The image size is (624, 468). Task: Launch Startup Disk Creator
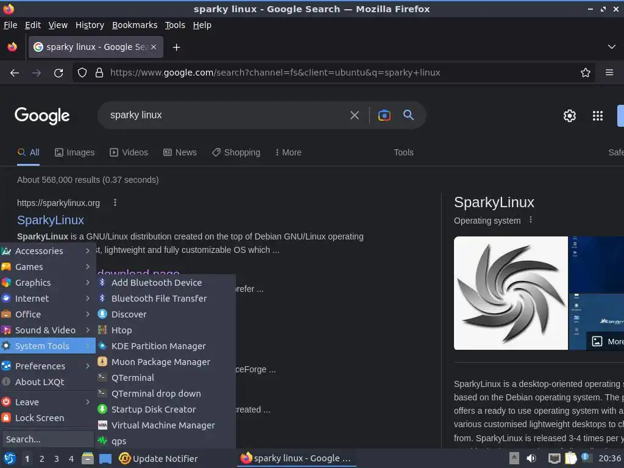166,409
